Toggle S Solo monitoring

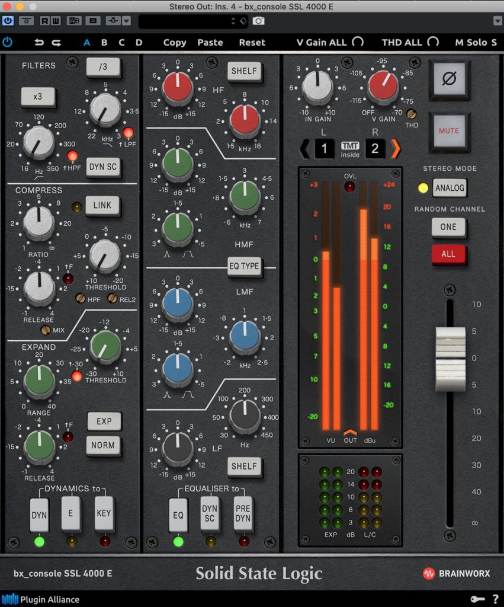pos(494,42)
